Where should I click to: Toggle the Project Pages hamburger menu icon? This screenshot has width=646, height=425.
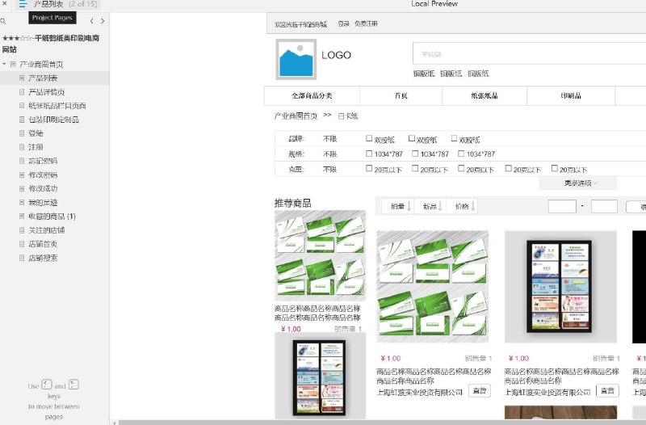pyautogui.click(x=23, y=5)
